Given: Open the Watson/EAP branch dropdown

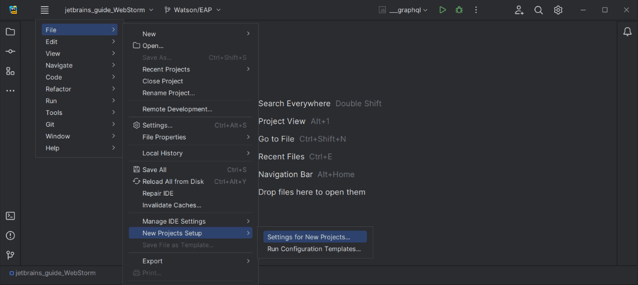Looking at the screenshot, I should pos(193,10).
